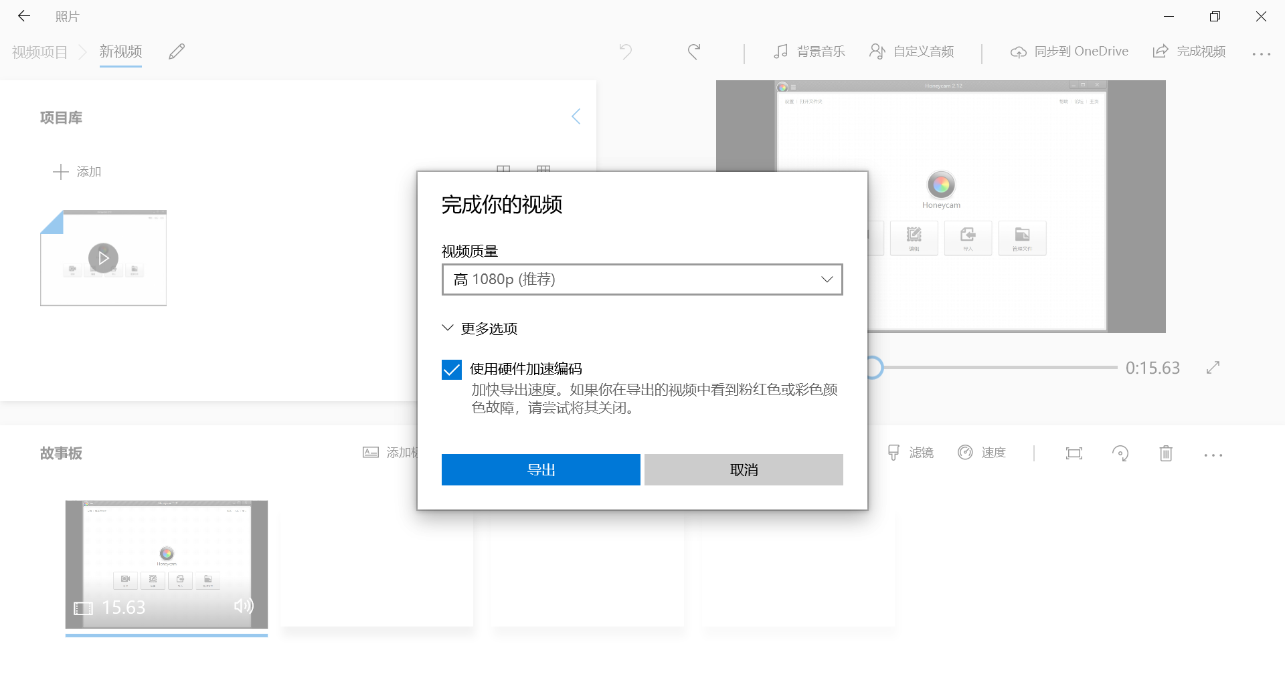
Task: Click the fullscreen expand icon by 0:15.63
Action: [x=1213, y=367]
